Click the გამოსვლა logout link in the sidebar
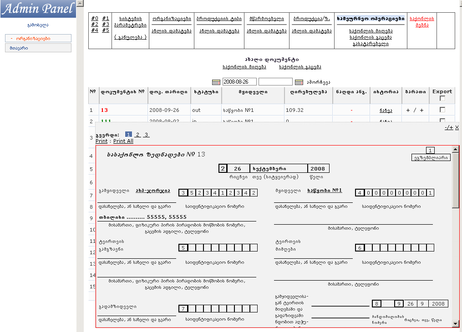The image size is (462, 332). 38,25
